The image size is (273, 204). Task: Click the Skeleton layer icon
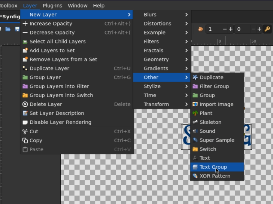[195, 122]
